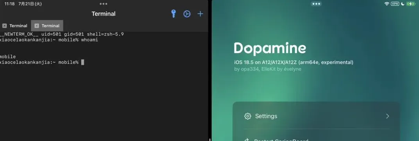
Task: Tap the battery charging icon
Action: [x=410, y=4]
